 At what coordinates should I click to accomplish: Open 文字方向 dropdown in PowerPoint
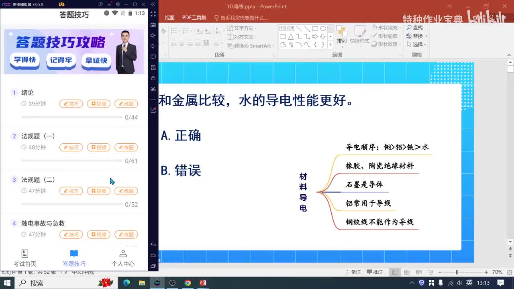click(x=243, y=28)
